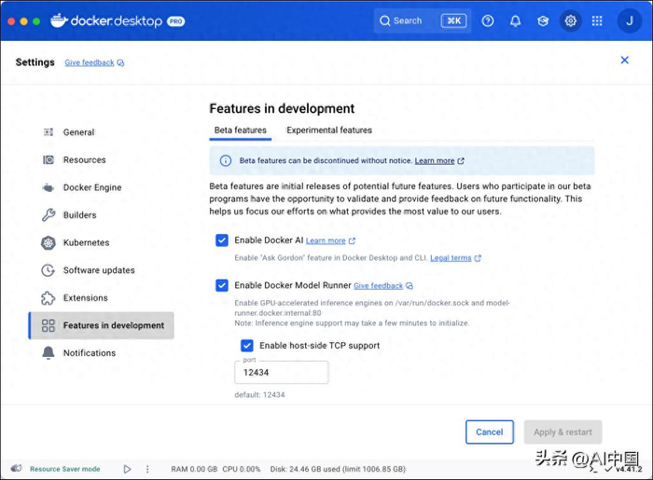Click the user avatar J
This screenshot has height=480, width=653.
pos(631,21)
